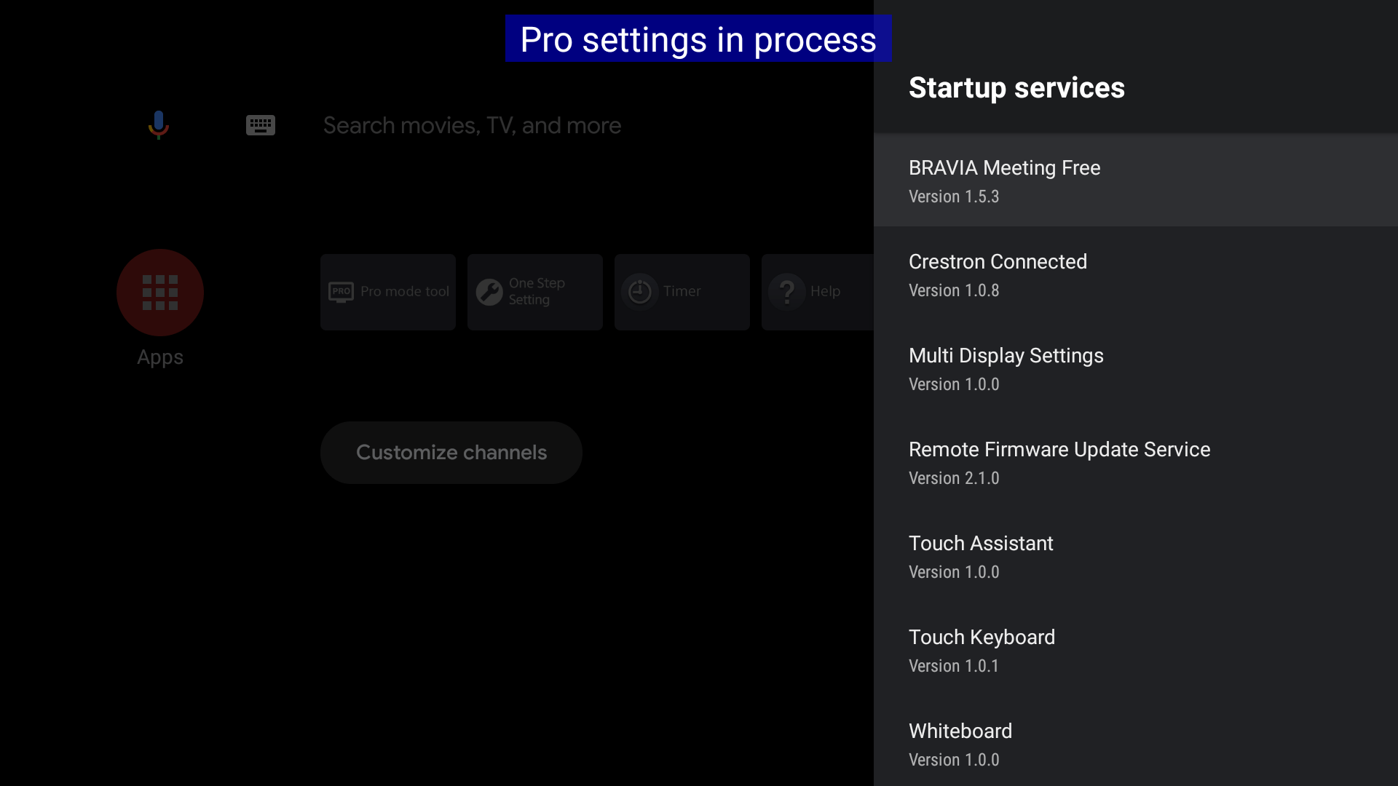Click the Google Assistant microphone icon

point(158,125)
